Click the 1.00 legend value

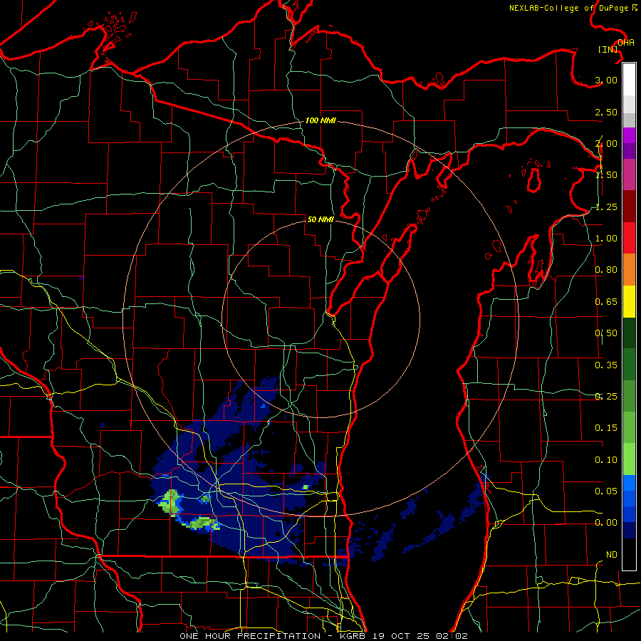(x=606, y=239)
